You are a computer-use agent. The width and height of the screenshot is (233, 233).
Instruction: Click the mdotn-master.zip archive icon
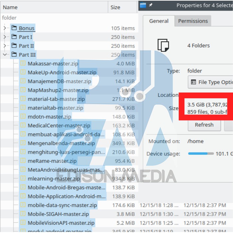coord(23,116)
